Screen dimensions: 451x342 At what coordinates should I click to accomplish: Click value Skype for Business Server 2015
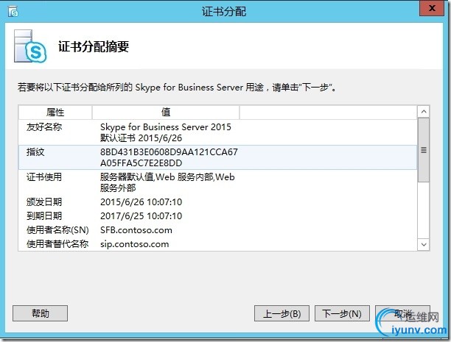click(166, 127)
